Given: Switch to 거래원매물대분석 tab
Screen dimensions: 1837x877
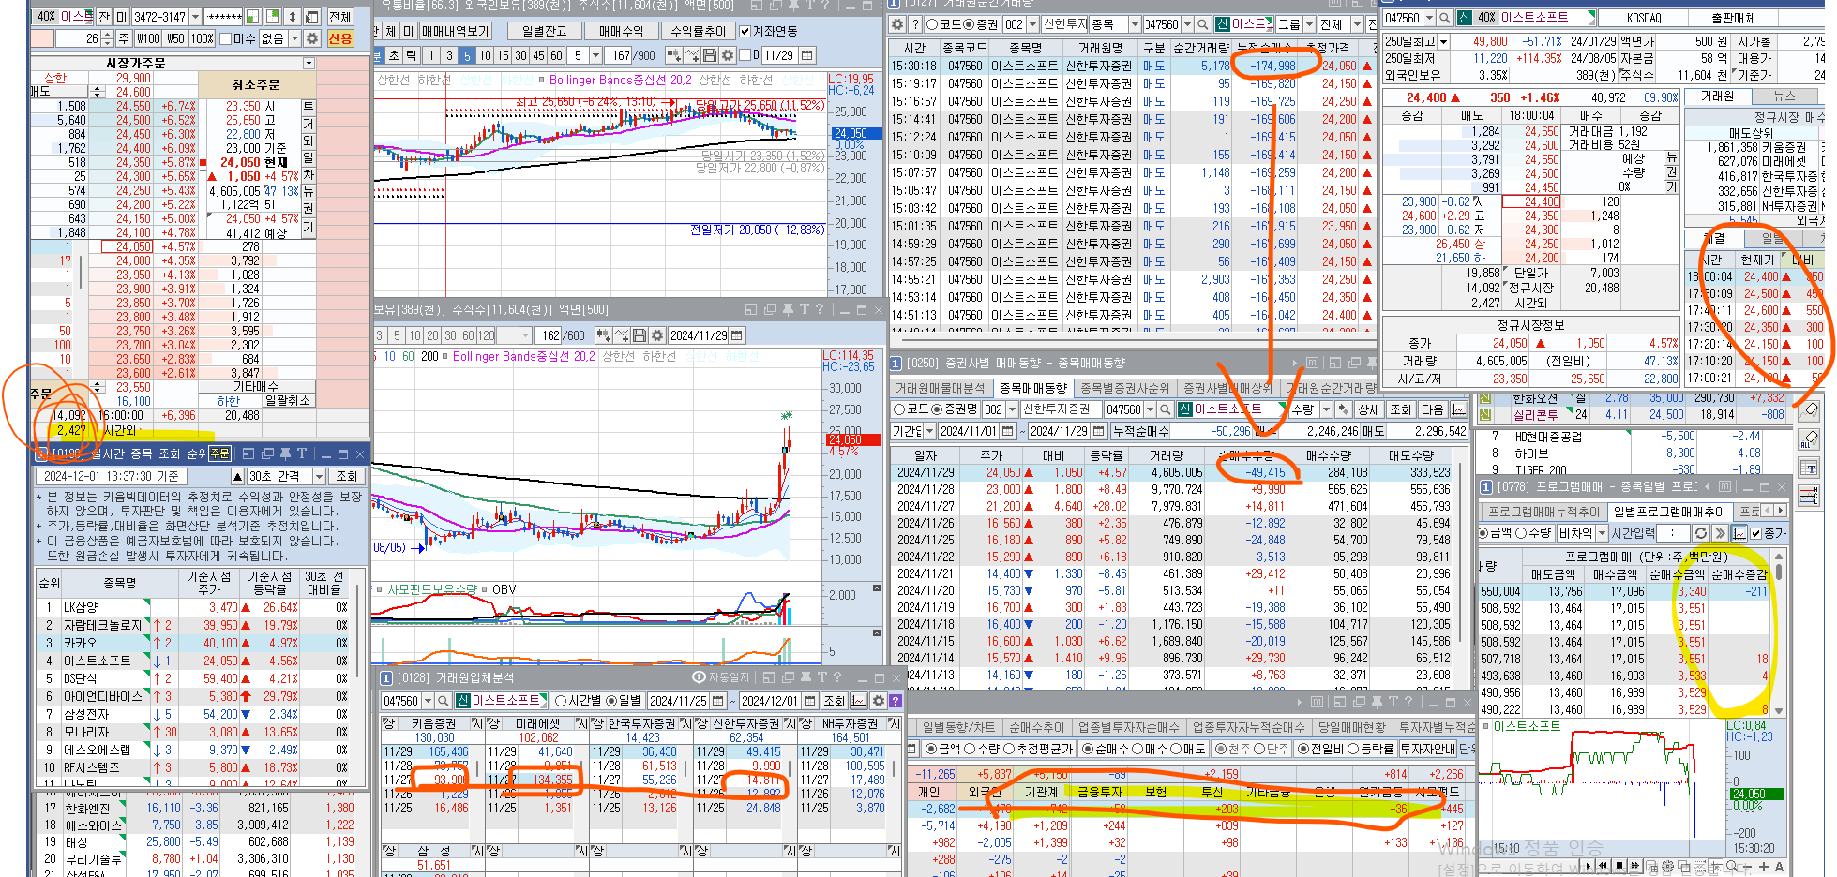Looking at the screenshot, I should click(941, 388).
